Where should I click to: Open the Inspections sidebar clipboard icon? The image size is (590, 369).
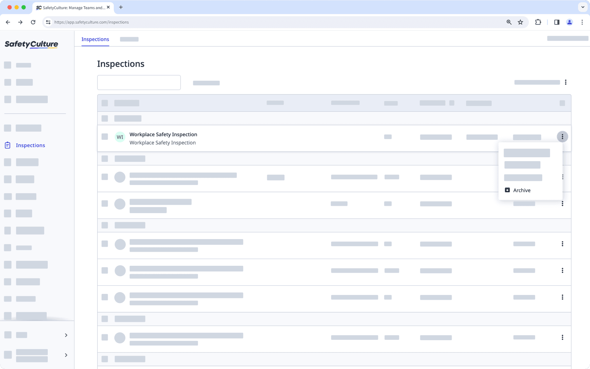[x=7, y=145]
